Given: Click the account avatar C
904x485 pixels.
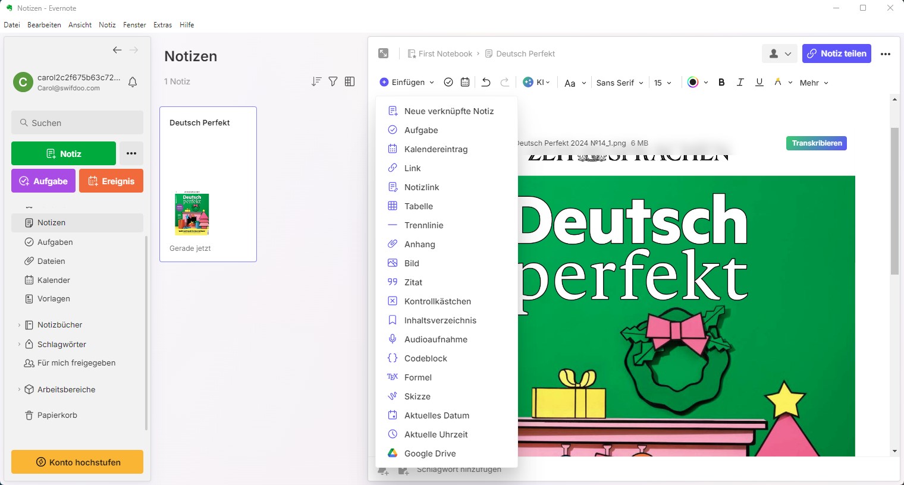Looking at the screenshot, I should tap(23, 82).
